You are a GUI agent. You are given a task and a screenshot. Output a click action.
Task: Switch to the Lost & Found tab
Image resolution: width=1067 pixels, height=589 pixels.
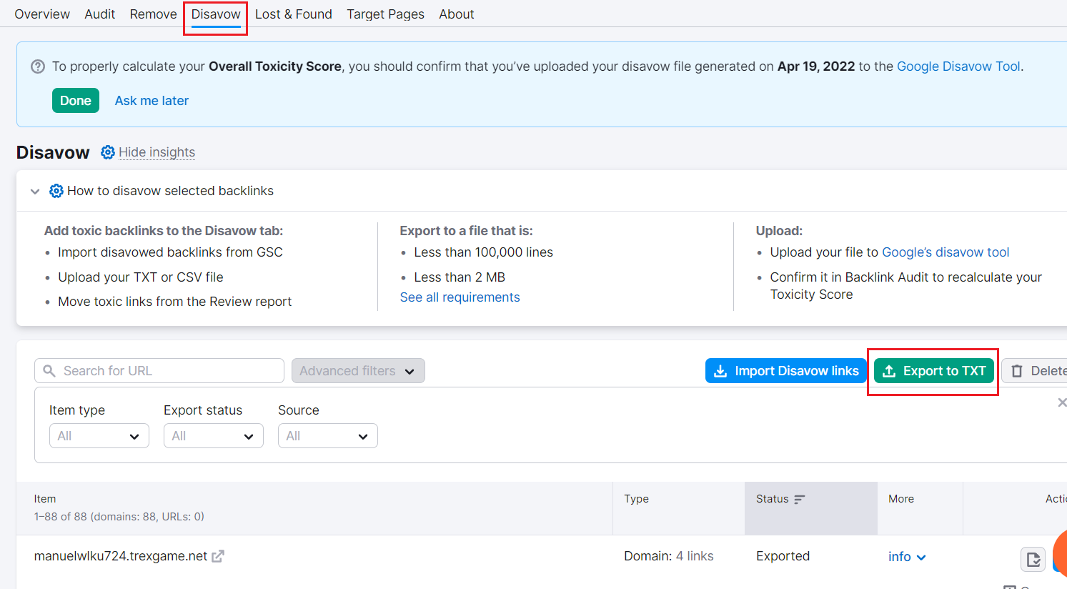pos(293,14)
